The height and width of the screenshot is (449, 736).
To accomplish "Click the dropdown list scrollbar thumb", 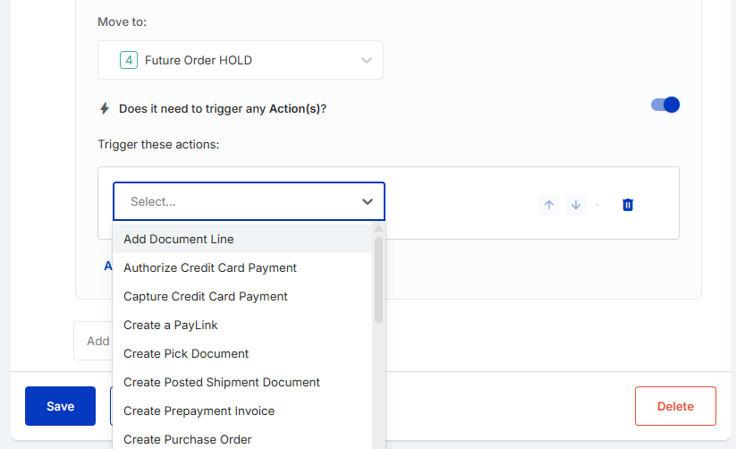I will [x=378, y=280].
